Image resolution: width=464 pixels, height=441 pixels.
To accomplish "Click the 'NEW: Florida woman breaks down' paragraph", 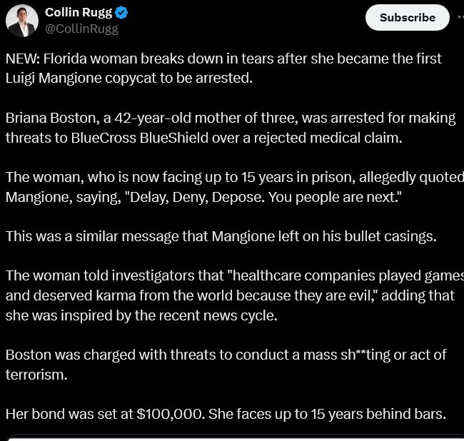I will [223, 69].
